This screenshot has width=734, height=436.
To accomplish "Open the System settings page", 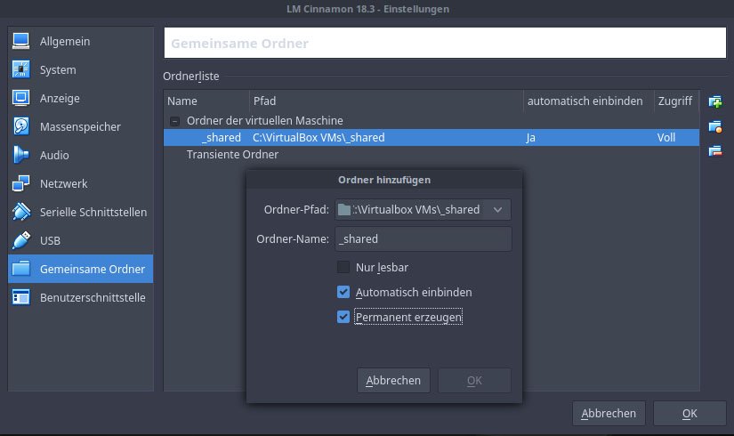I will point(80,69).
